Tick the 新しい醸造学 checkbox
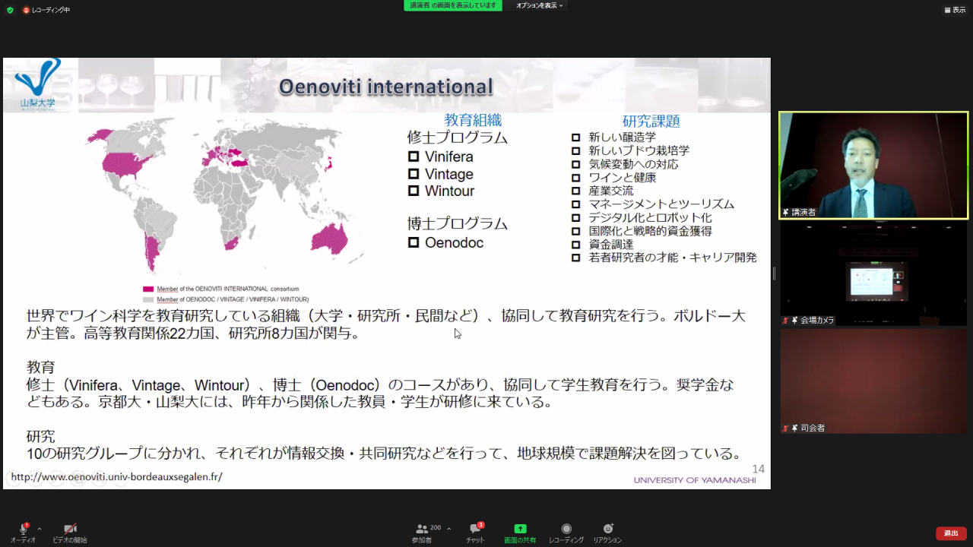The image size is (973, 547). click(x=576, y=138)
